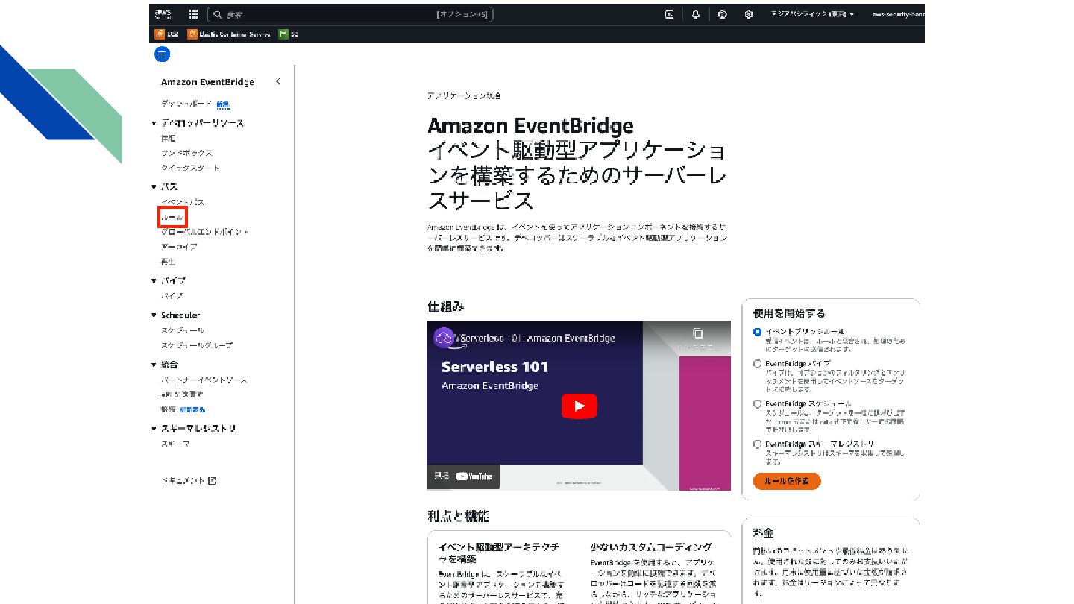Select the EventBridge パイプ radio option
This screenshot has width=1074, height=604.
(757, 364)
